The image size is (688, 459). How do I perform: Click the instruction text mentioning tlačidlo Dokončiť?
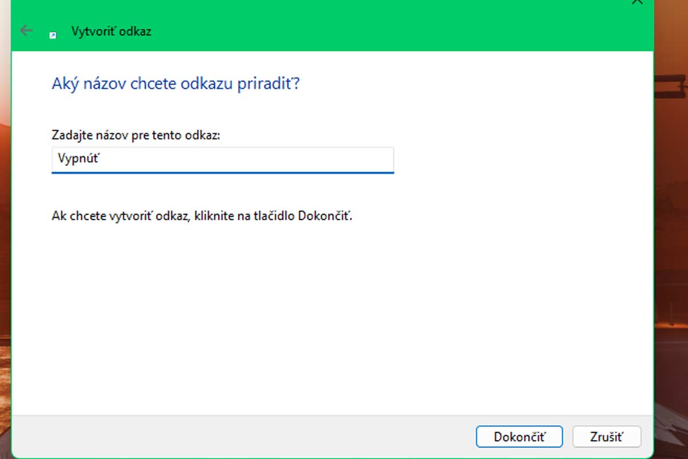[202, 217]
